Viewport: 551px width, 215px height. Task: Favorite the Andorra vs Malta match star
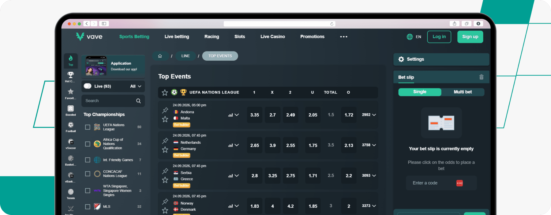pyautogui.click(x=165, y=119)
